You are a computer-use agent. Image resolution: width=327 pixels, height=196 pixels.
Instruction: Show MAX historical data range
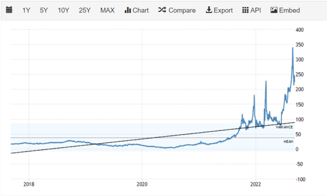point(107,10)
